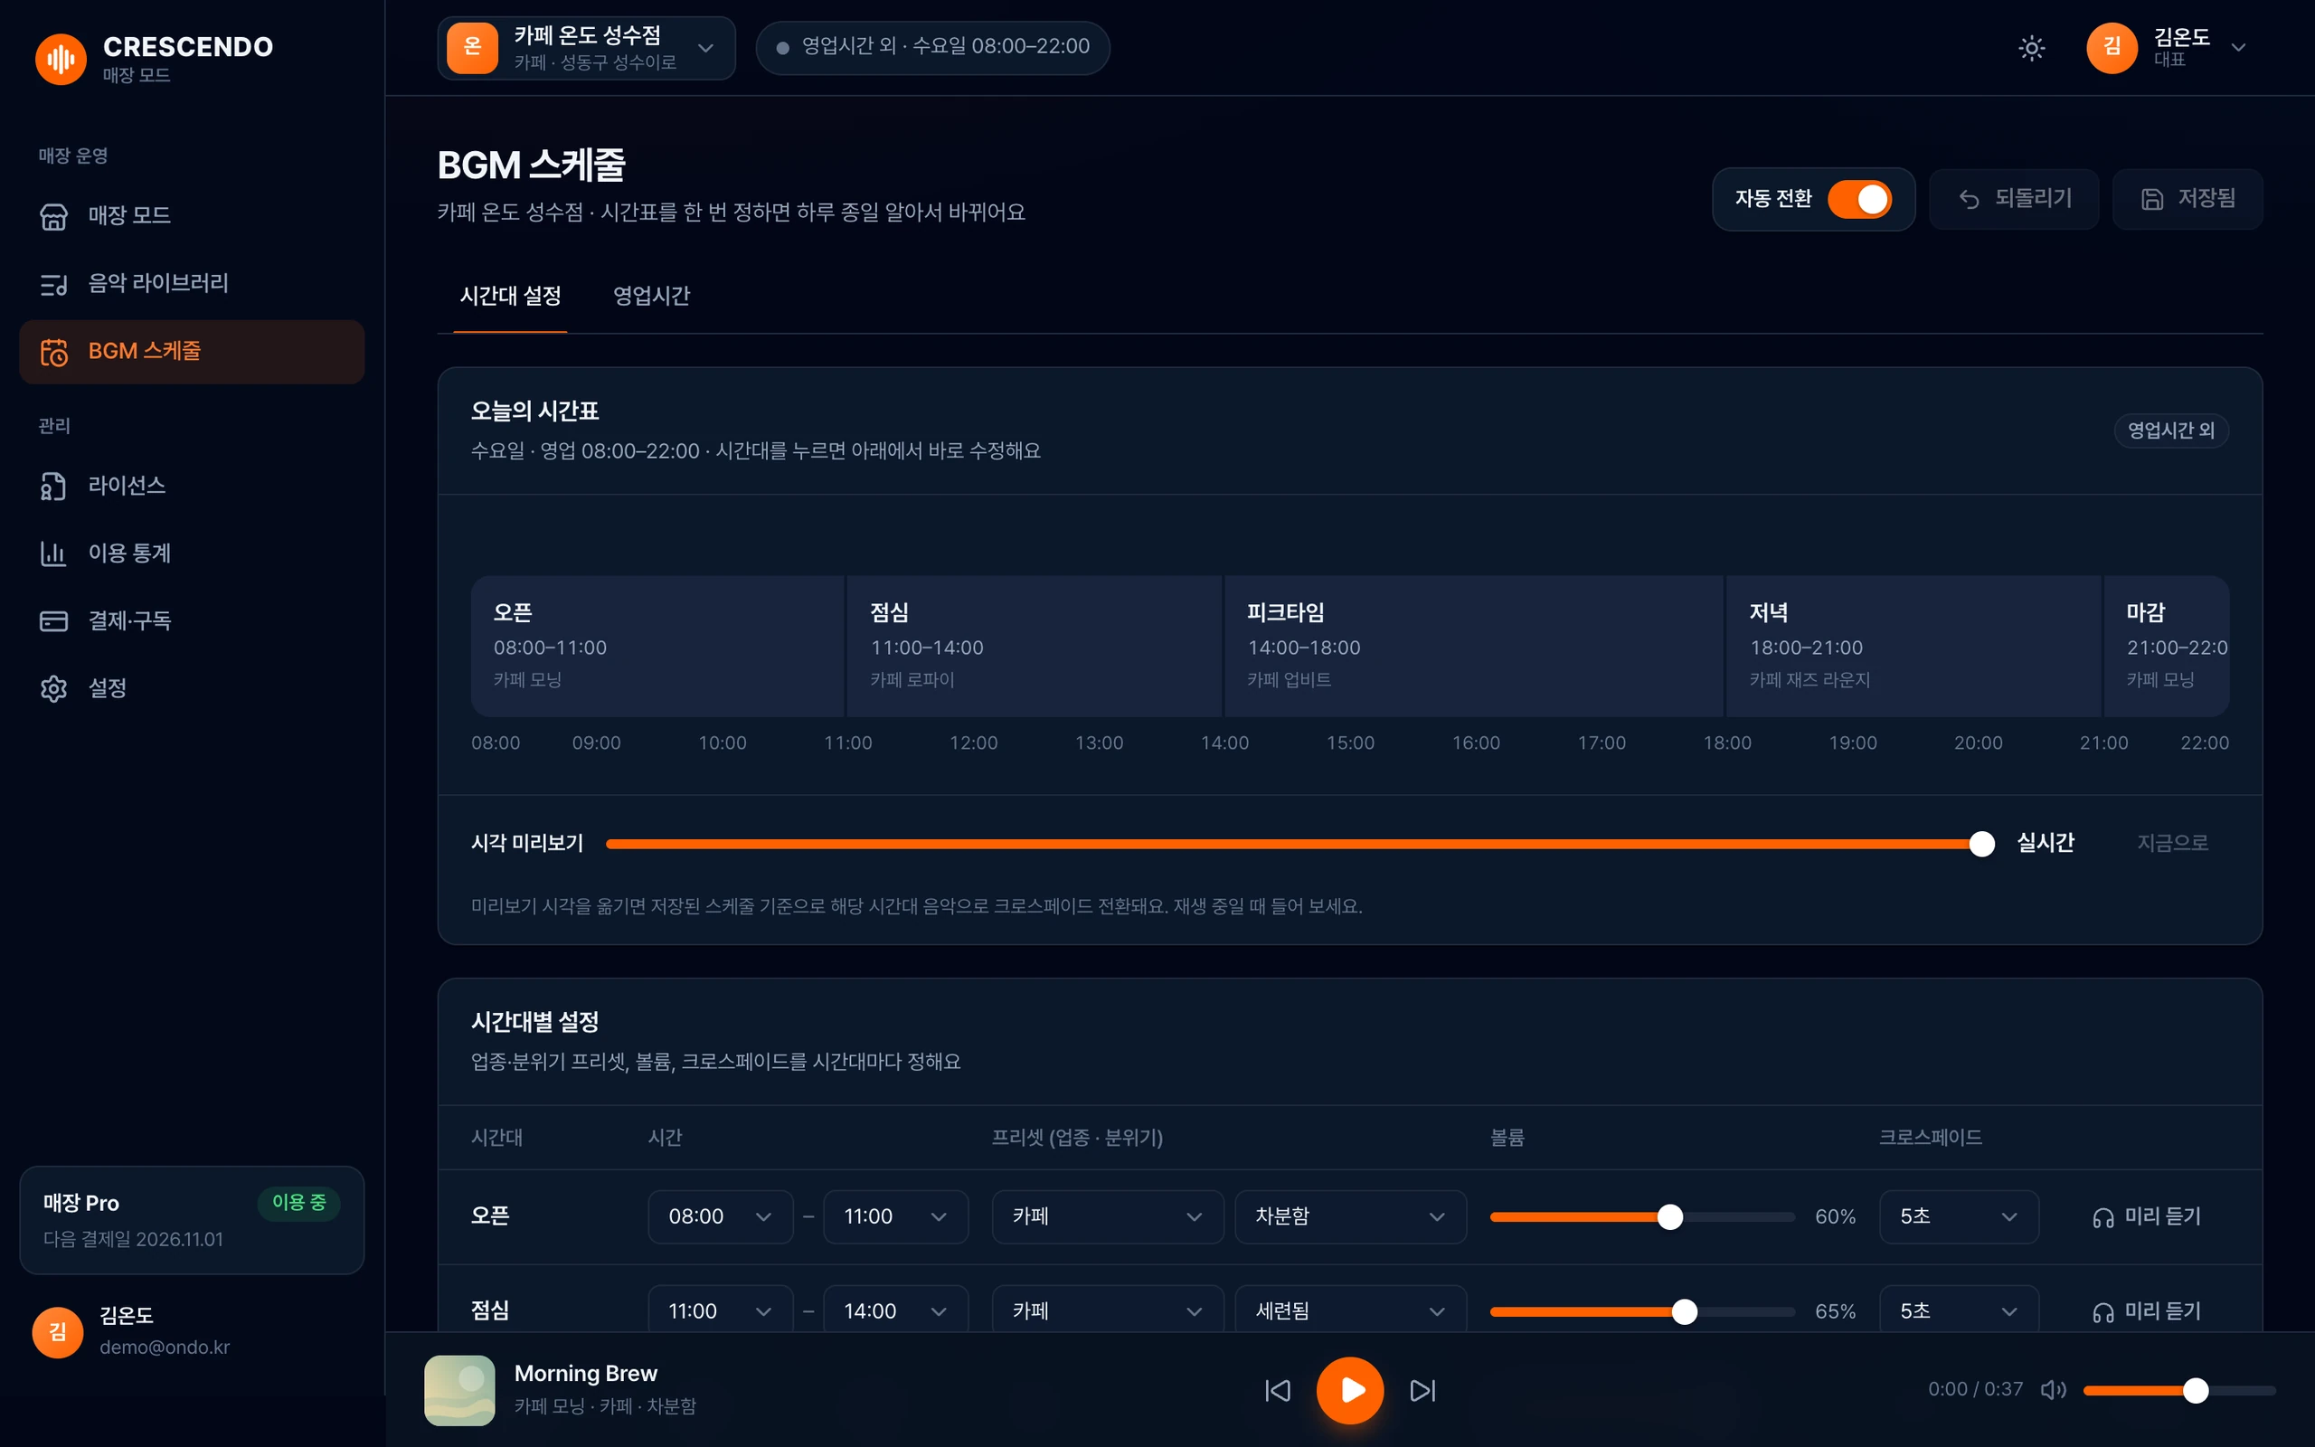Viewport: 2315px width, 1447px height.
Task: Switch to the 영업시간 tab
Action: point(651,296)
